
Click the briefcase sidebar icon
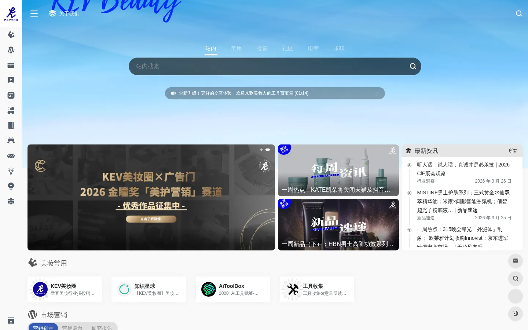pos(11,65)
